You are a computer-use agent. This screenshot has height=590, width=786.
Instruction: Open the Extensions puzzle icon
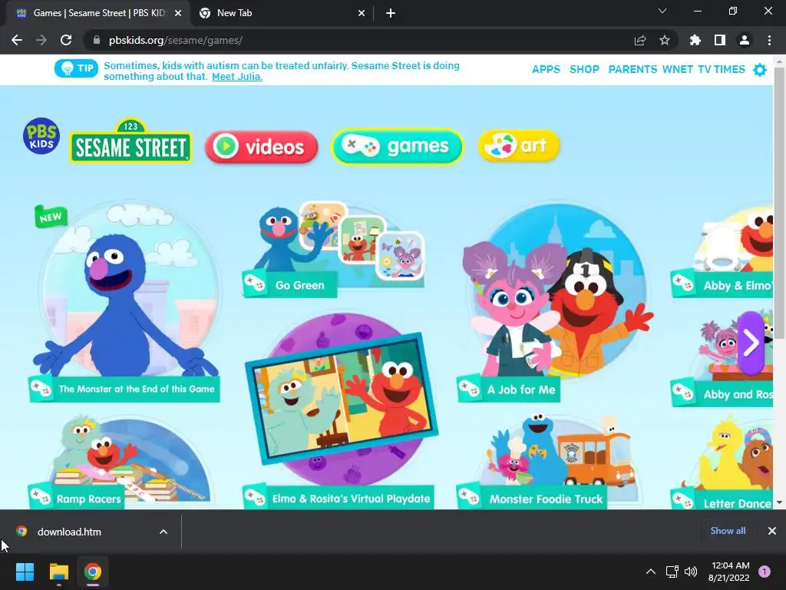point(695,40)
